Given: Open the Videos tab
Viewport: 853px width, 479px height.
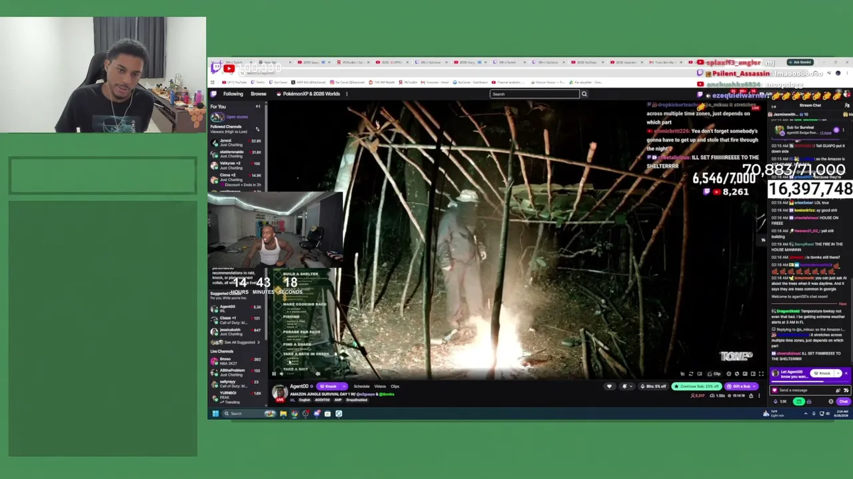Looking at the screenshot, I should (380, 387).
